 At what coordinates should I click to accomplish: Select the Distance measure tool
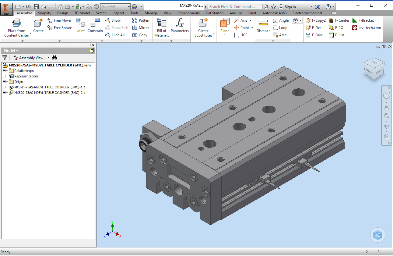pyautogui.click(x=263, y=23)
